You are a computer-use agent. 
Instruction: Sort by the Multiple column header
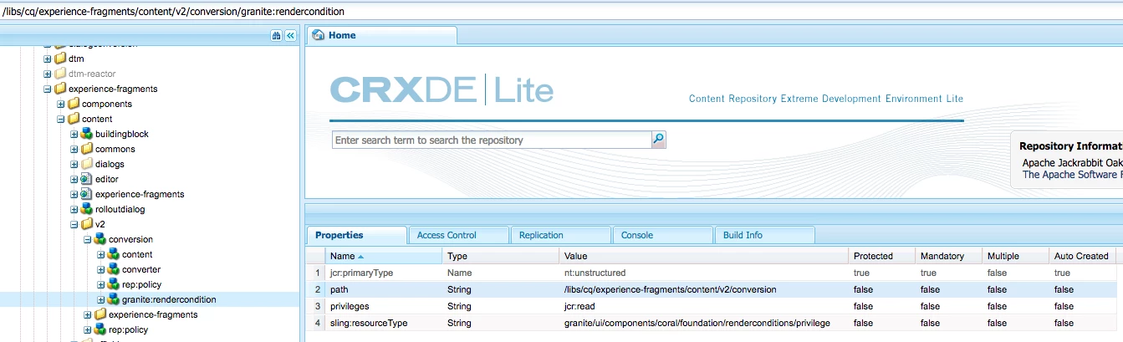[x=1015, y=256]
